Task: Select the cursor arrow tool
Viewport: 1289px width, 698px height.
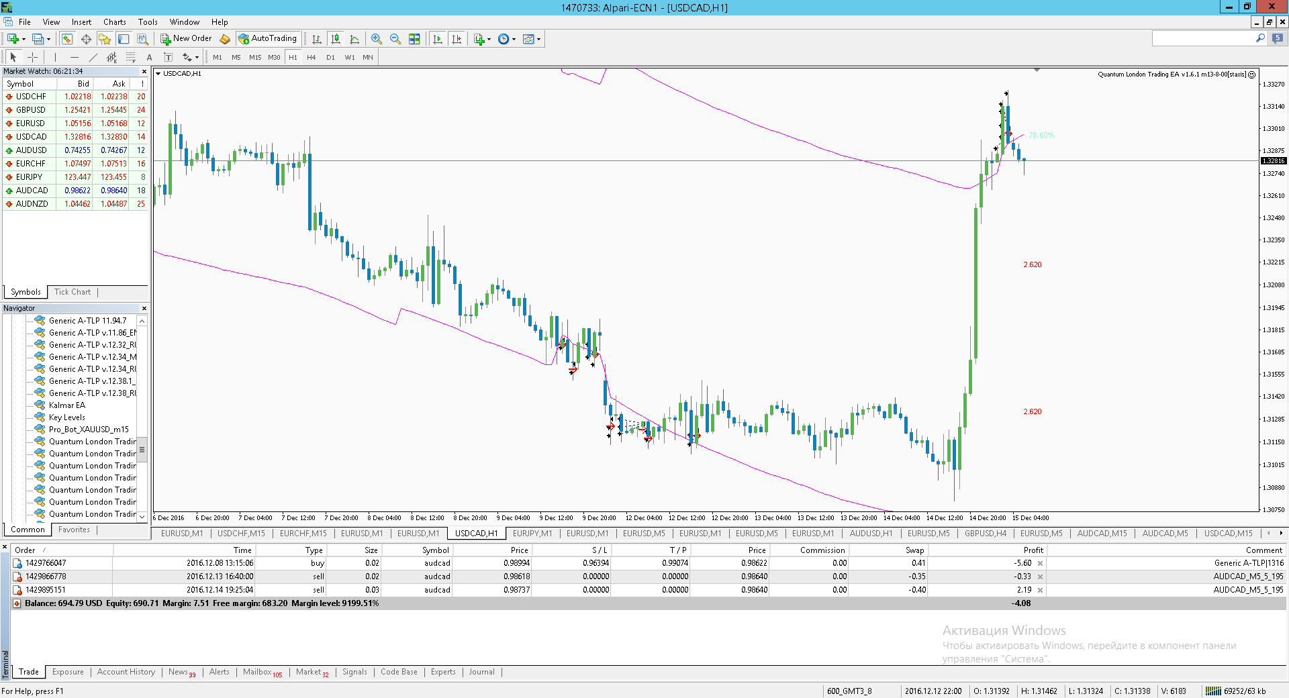Action: (x=13, y=57)
